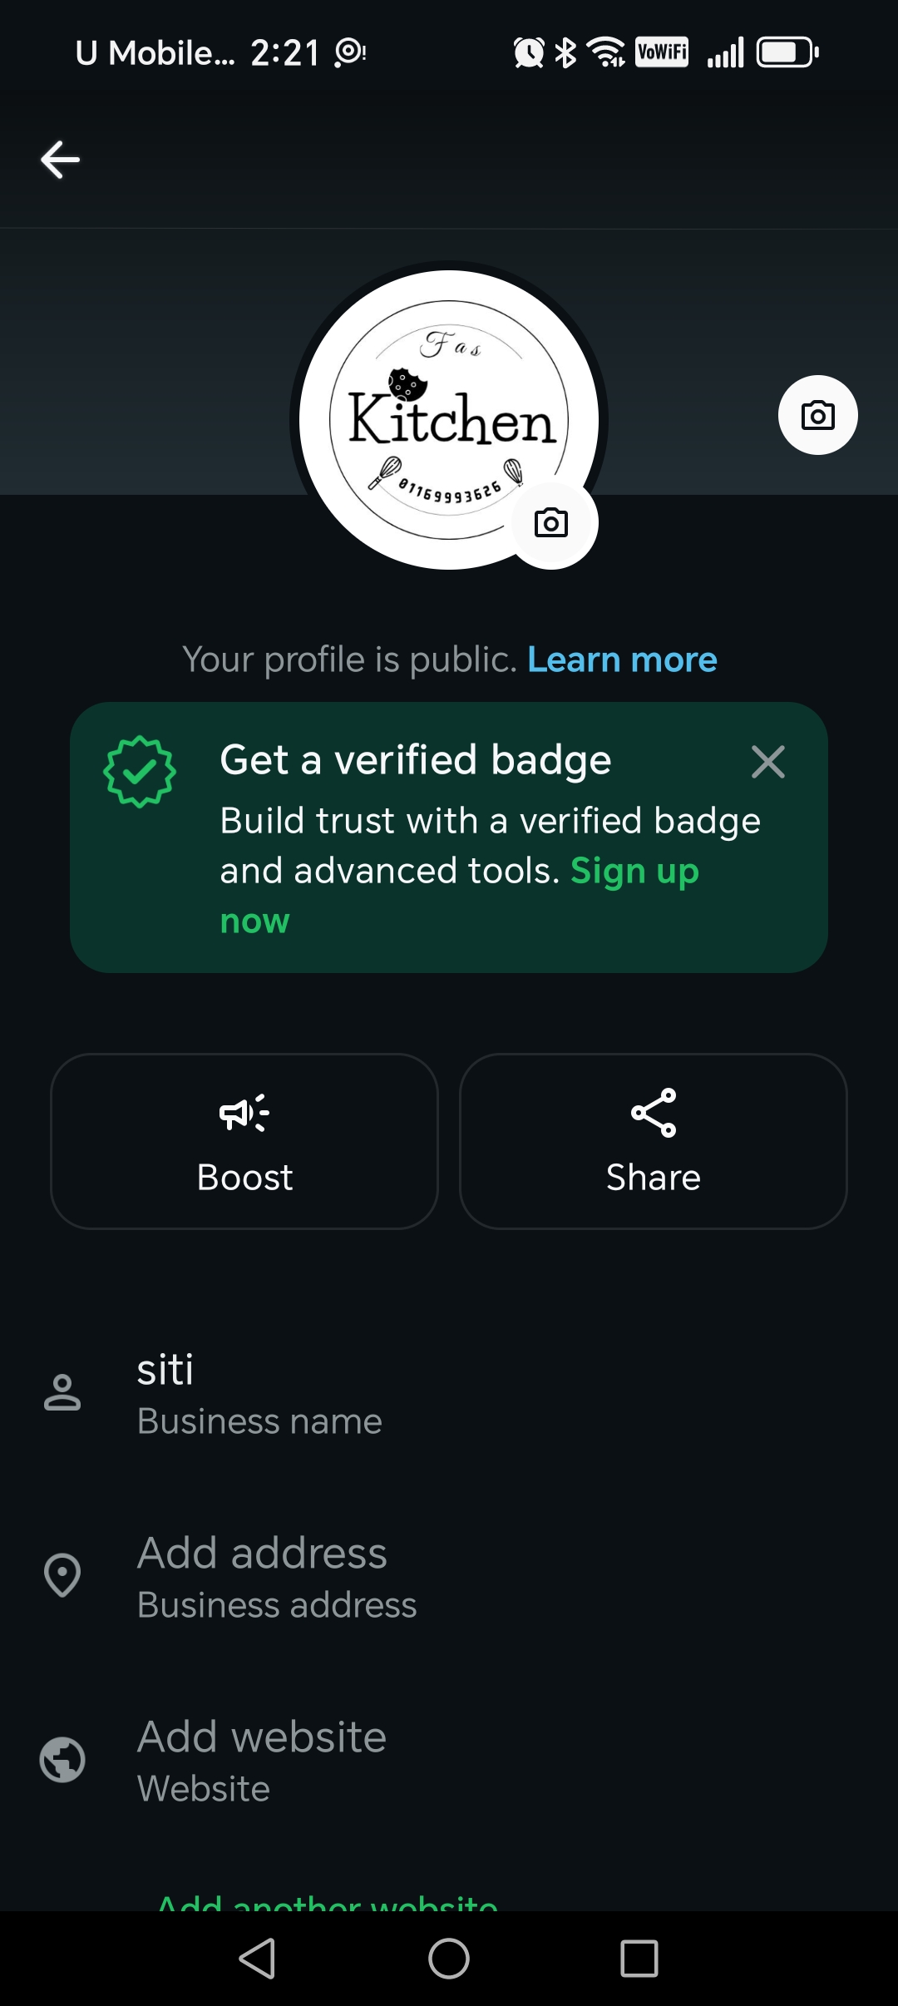Tap the green verified badge icon

[140, 771]
